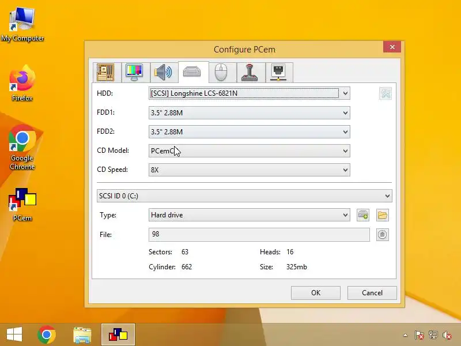Click the File path input field

(x=259, y=235)
